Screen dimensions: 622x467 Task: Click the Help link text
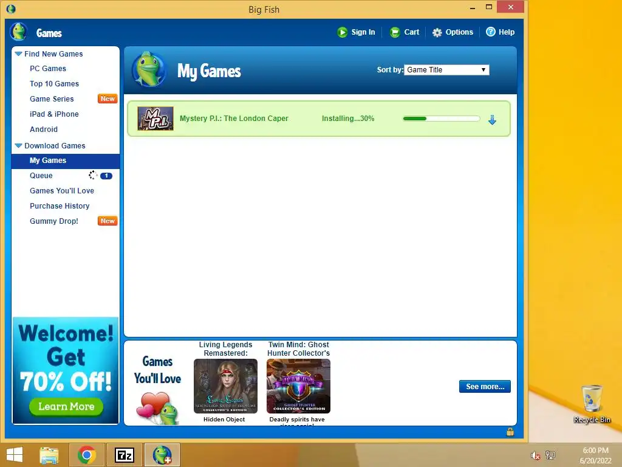pos(506,32)
